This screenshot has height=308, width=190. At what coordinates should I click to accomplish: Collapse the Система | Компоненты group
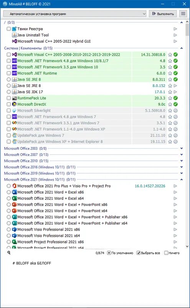click(182, 48)
